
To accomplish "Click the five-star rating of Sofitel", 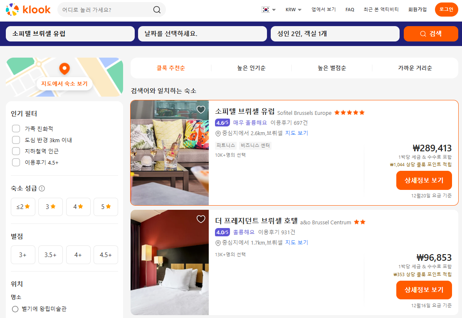I will click(x=349, y=112).
